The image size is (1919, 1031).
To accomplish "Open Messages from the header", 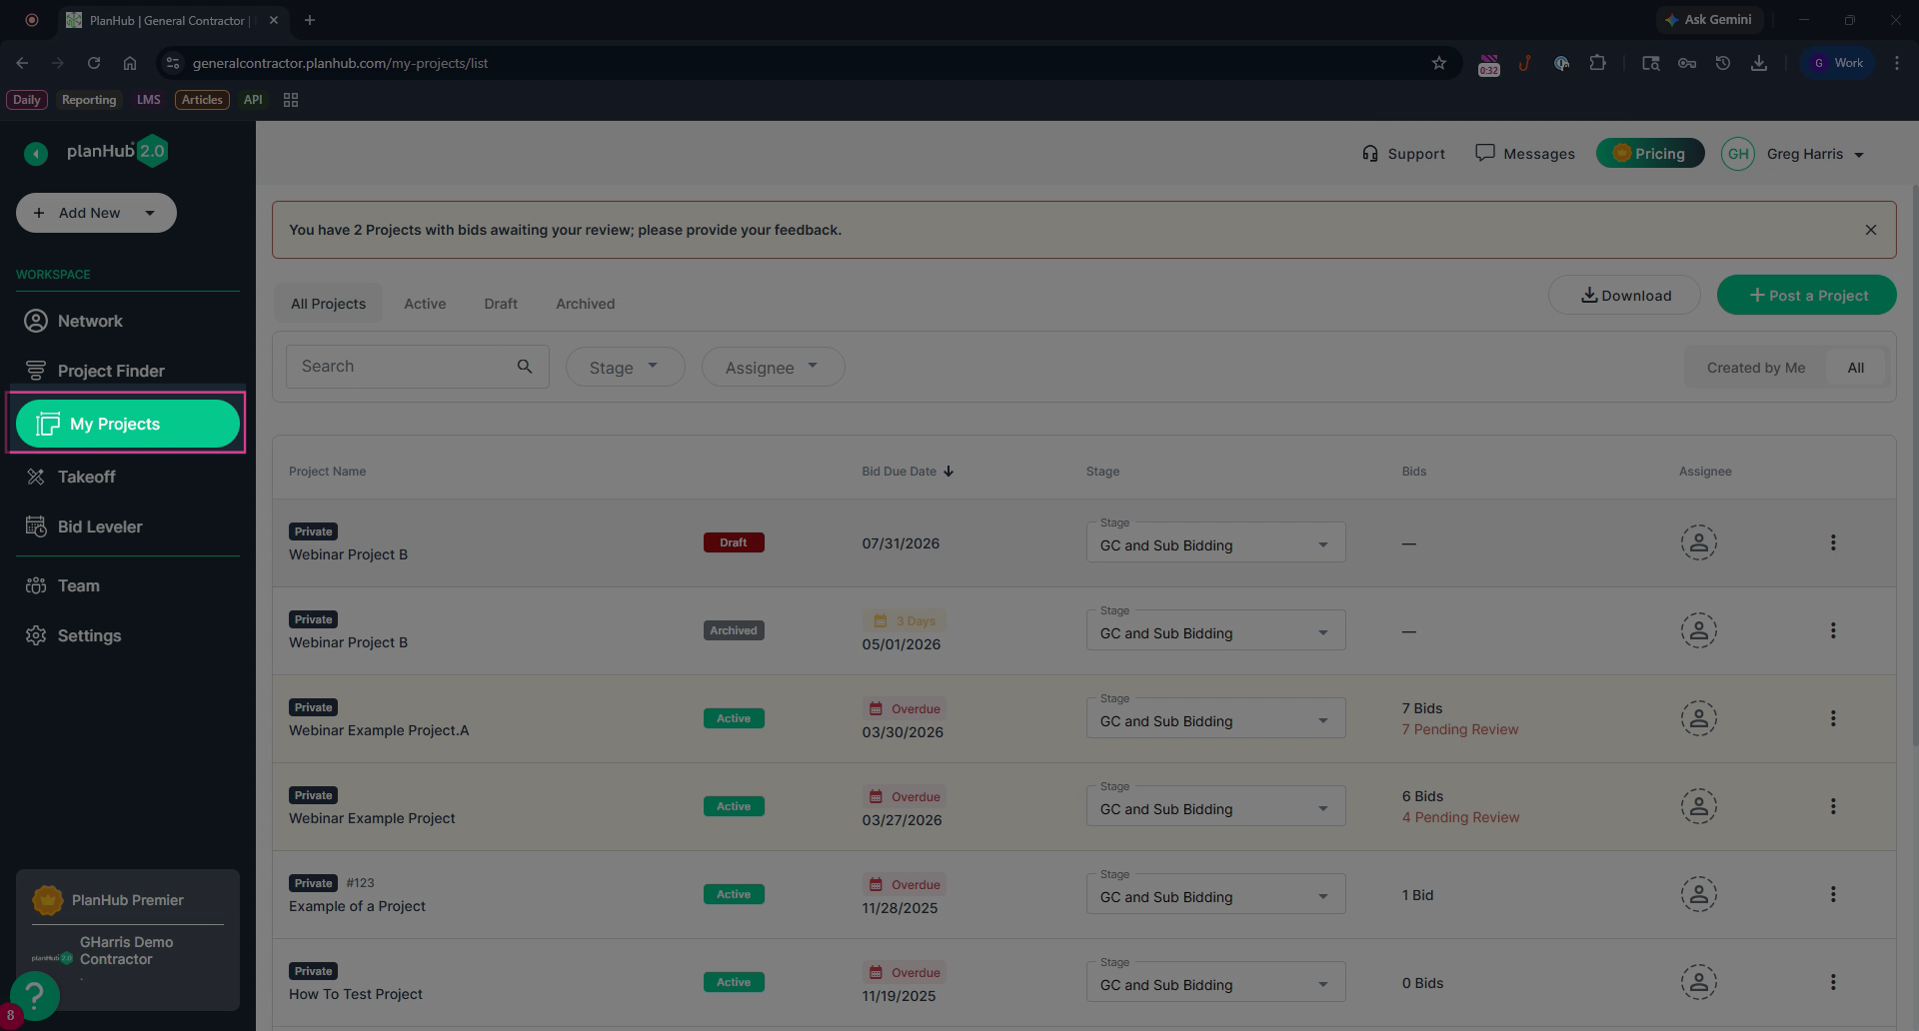I will point(1525,154).
